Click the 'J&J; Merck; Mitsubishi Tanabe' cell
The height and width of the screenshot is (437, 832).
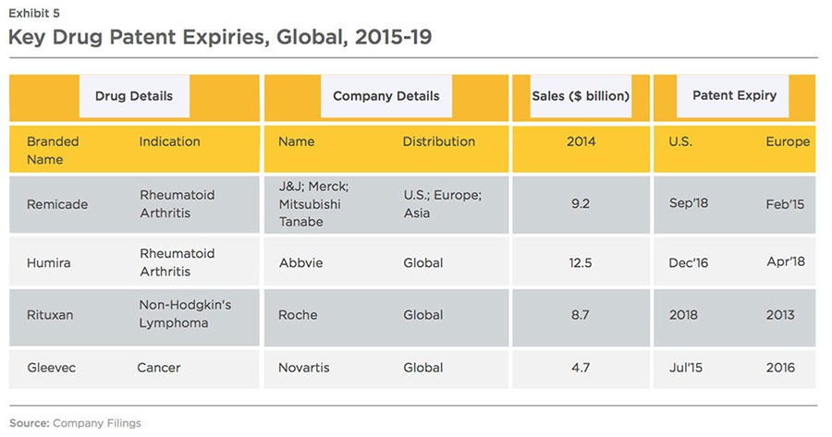pyautogui.click(x=313, y=203)
